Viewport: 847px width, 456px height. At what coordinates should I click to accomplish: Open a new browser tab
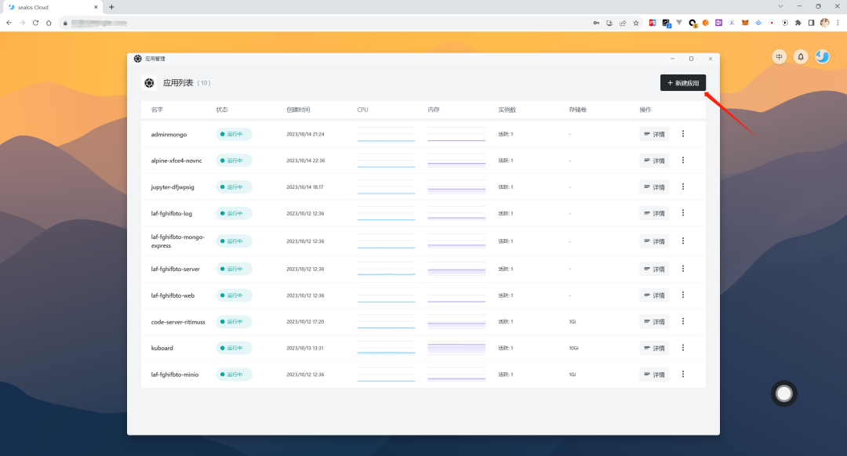coord(111,7)
